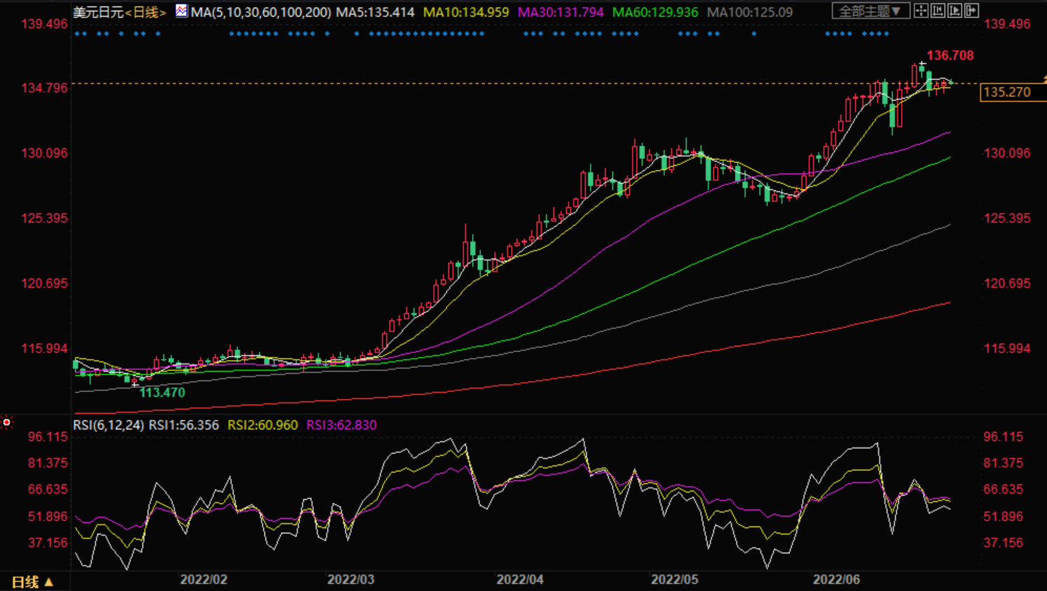
Task: Click the export/exit arrow icon
Action: coord(971,11)
